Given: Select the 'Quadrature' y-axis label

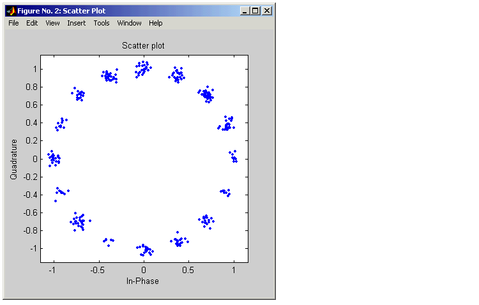Looking at the screenshot, I should (x=14, y=159).
